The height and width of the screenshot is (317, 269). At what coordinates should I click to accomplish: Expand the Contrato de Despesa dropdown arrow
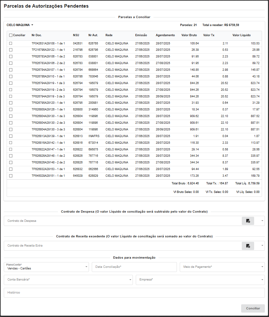(x=262, y=221)
